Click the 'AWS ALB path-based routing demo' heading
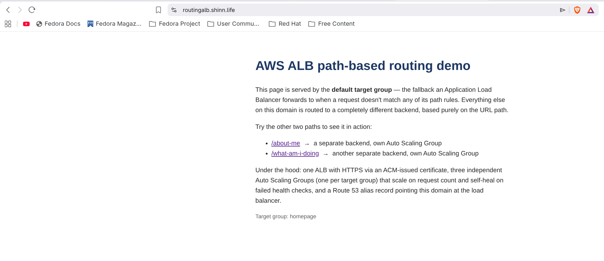604x261 pixels. [x=363, y=66]
